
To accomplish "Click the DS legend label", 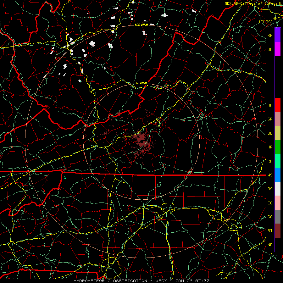I will tap(270, 189).
